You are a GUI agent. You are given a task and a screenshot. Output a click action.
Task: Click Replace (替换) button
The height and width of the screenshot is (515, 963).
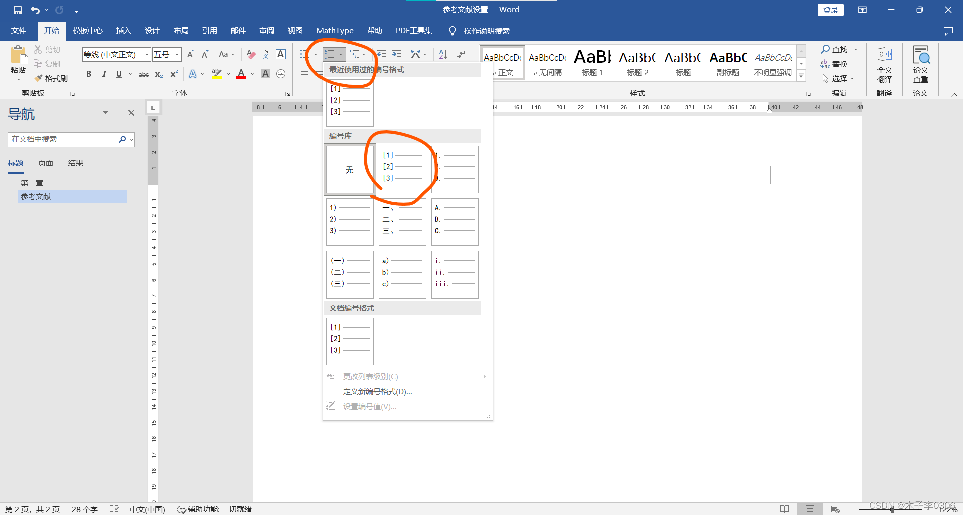(x=834, y=64)
